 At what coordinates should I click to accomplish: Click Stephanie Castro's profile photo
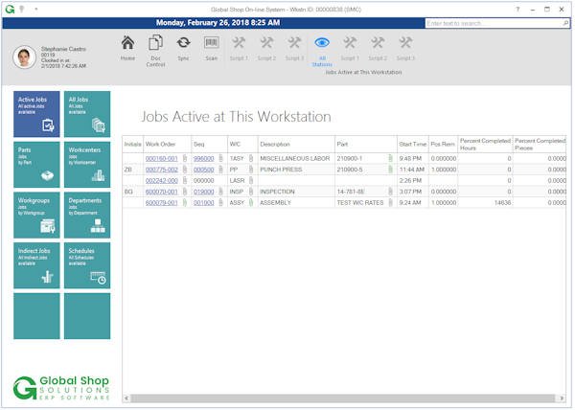tap(24, 57)
